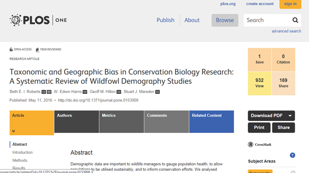Open Download PDF dropdown arrow
Image resolution: width=309 pixels, height=173 pixels.
click(290, 115)
